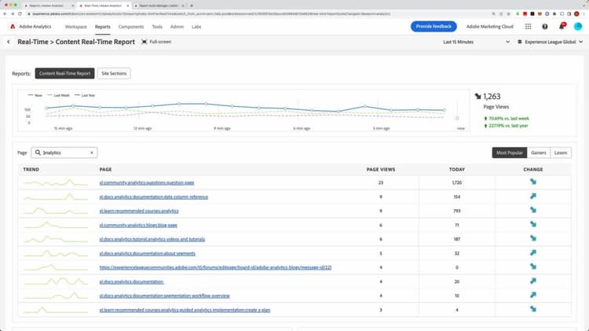Open the guided analytics implementation create a plan link
Viewport: 589px width, 331px height.
click(x=185, y=311)
